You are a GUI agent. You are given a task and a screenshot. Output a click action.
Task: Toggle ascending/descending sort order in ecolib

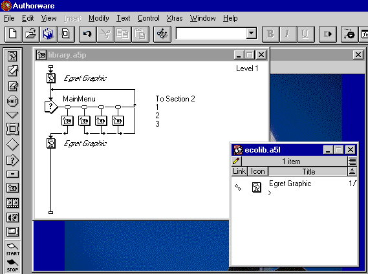352,171
